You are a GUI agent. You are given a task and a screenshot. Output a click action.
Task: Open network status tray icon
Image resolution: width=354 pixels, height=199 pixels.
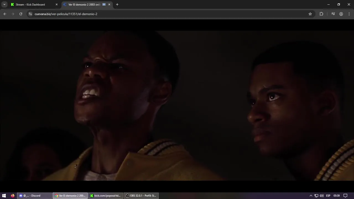click(x=316, y=196)
